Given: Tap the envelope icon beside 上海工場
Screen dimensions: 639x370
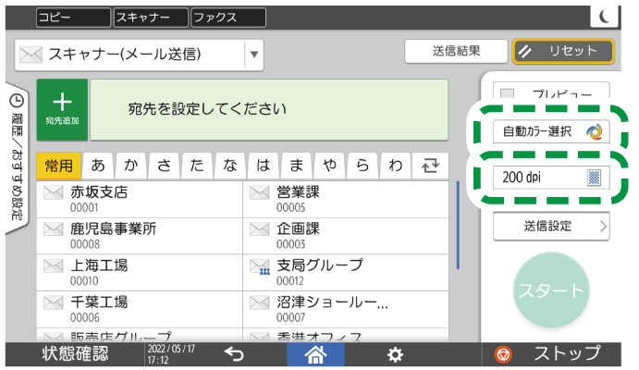Looking at the screenshot, I should pos(54,265).
